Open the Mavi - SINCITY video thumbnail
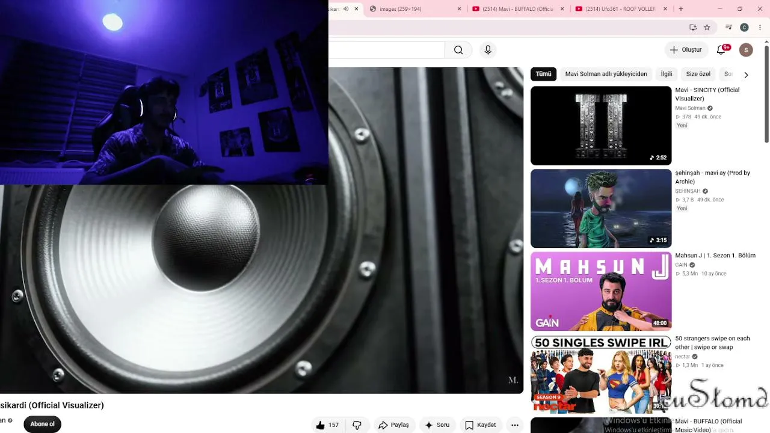The image size is (770, 433). tap(601, 126)
